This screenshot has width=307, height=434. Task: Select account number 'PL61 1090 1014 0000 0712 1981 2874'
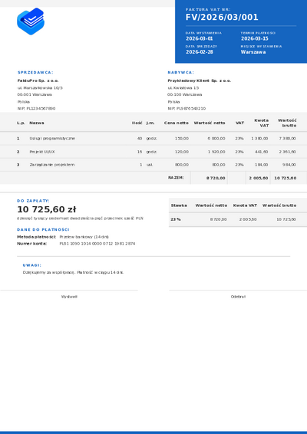pos(97,244)
